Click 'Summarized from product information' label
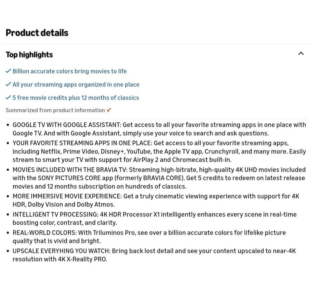This screenshot has height=292, width=313. coord(55,110)
